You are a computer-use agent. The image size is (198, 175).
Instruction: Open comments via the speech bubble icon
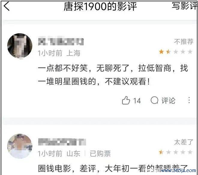tap(154, 100)
